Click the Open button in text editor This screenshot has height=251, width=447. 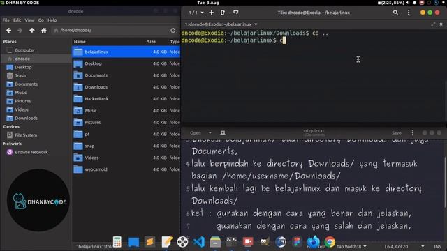pyautogui.click(x=196, y=133)
